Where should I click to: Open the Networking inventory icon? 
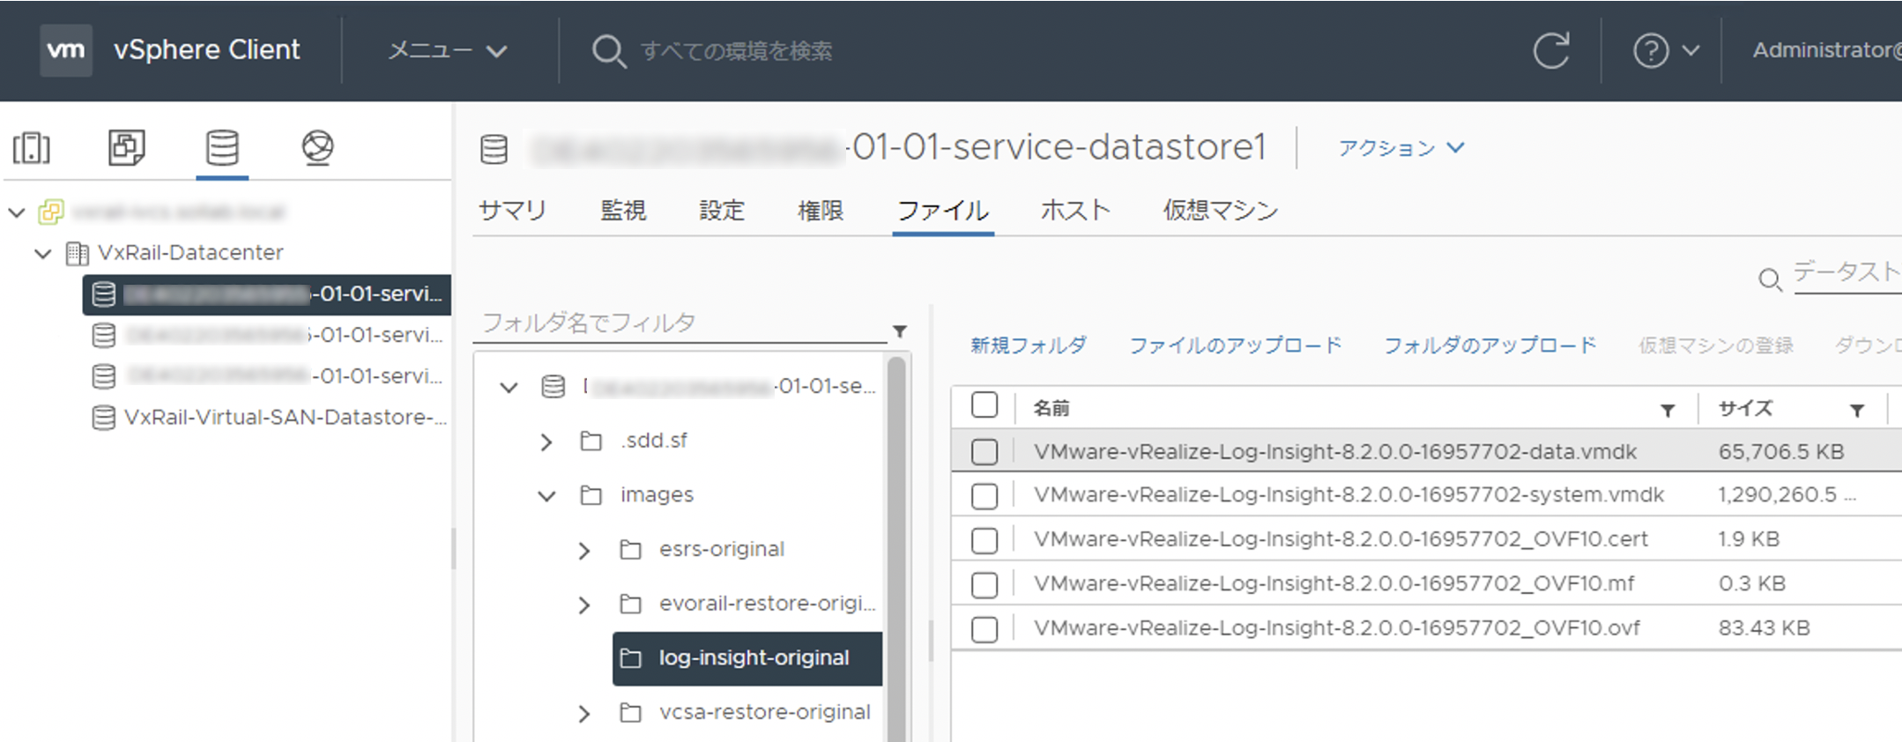[317, 147]
